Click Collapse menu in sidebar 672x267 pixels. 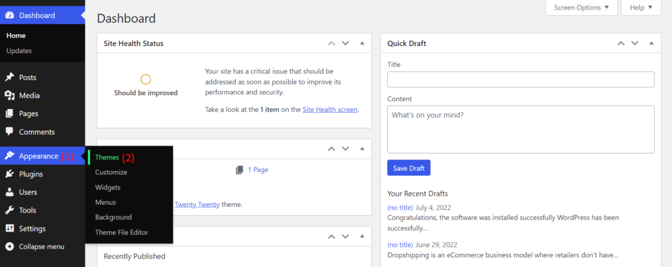43,247
